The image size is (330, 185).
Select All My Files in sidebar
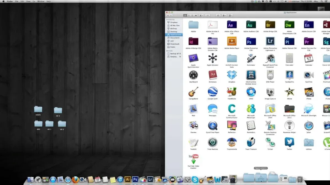(x=174, y=25)
